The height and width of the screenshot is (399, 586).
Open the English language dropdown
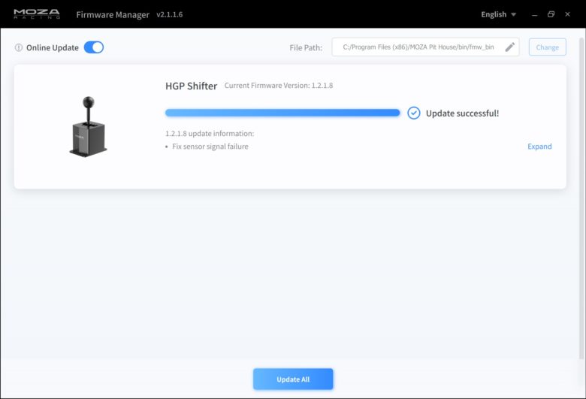pyautogui.click(x=498, y=14)
